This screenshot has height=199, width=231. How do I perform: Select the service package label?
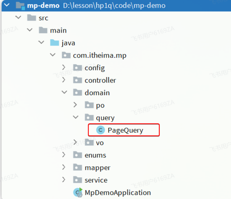(96, 180)
